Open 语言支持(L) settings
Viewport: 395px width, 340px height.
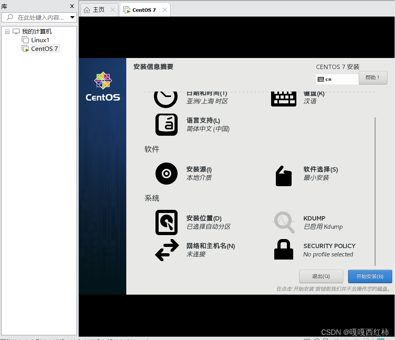pos(203,121)
